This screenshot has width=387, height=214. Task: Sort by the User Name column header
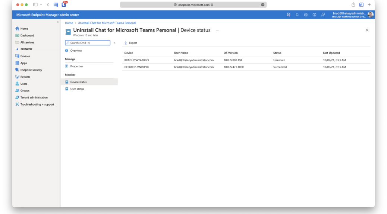[181, 53]
